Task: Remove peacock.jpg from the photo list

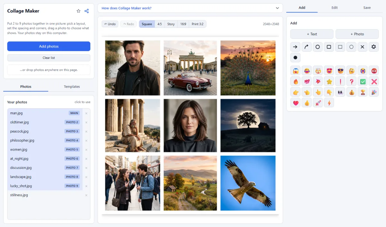Action: 86,131
